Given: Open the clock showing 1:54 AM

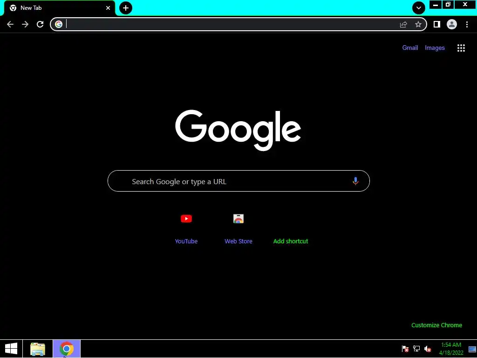Looking at the screenshot, I should (x=451, y=349).
